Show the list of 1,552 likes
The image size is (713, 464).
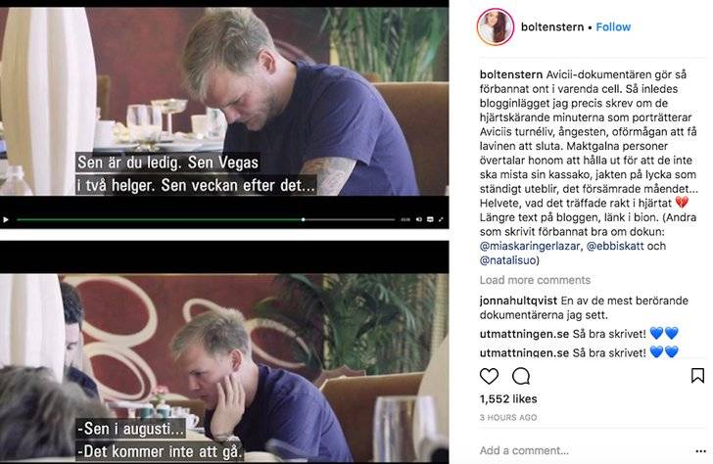click(508, 399)
